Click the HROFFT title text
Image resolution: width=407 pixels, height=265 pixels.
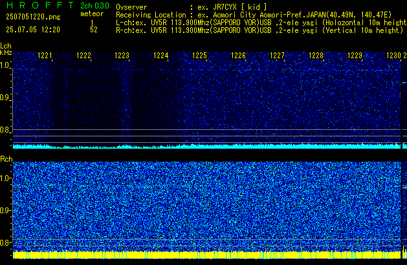click(40, 5)
